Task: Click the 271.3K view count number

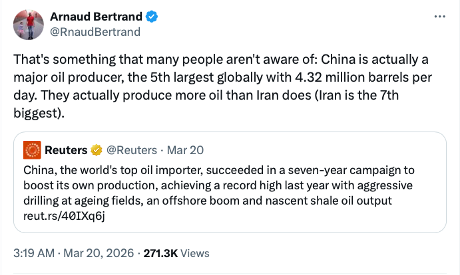Action: point(160,253)
